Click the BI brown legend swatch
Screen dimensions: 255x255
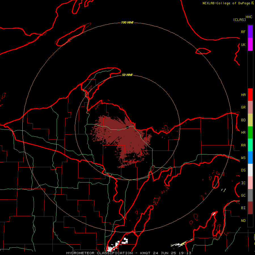pyautogui.click(x=250, y=208)
